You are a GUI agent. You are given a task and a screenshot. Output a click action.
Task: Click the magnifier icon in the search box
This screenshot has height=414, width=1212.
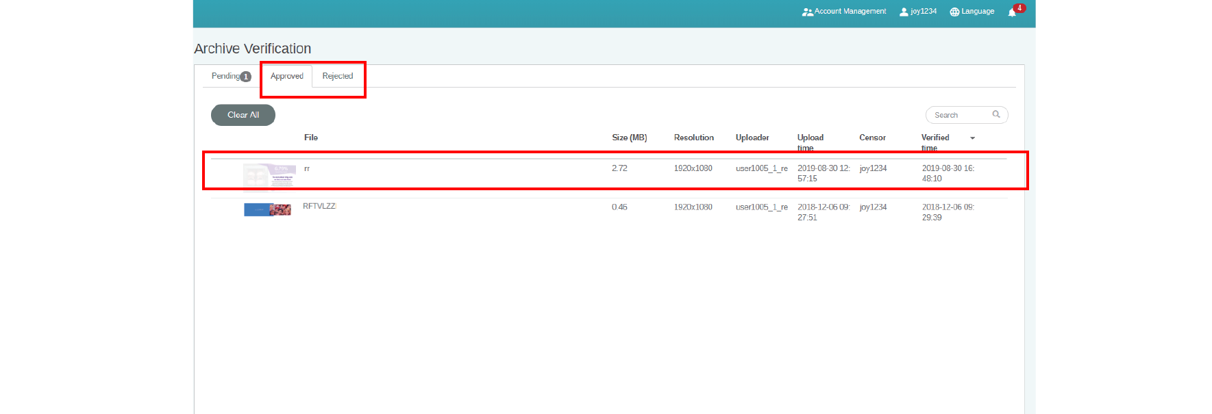(996, 114)
